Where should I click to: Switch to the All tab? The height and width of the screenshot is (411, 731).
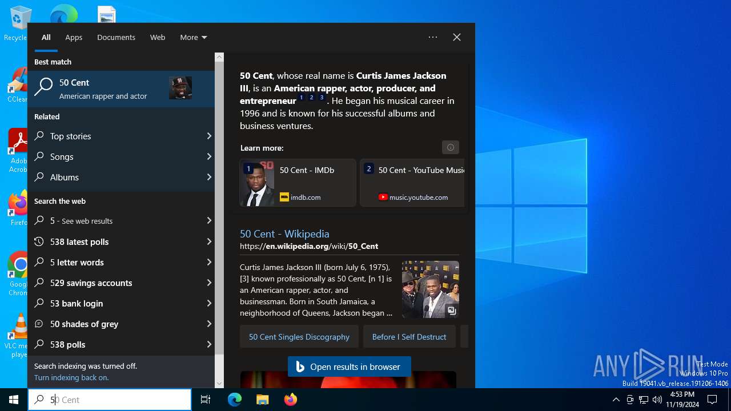point(46,37)
